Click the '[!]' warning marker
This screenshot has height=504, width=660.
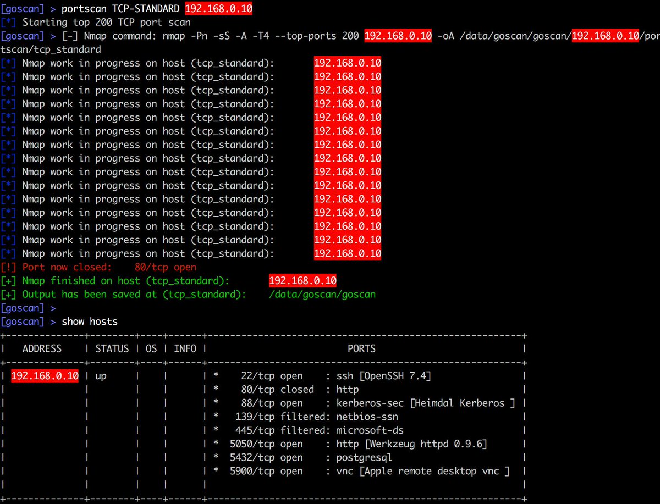9,267
